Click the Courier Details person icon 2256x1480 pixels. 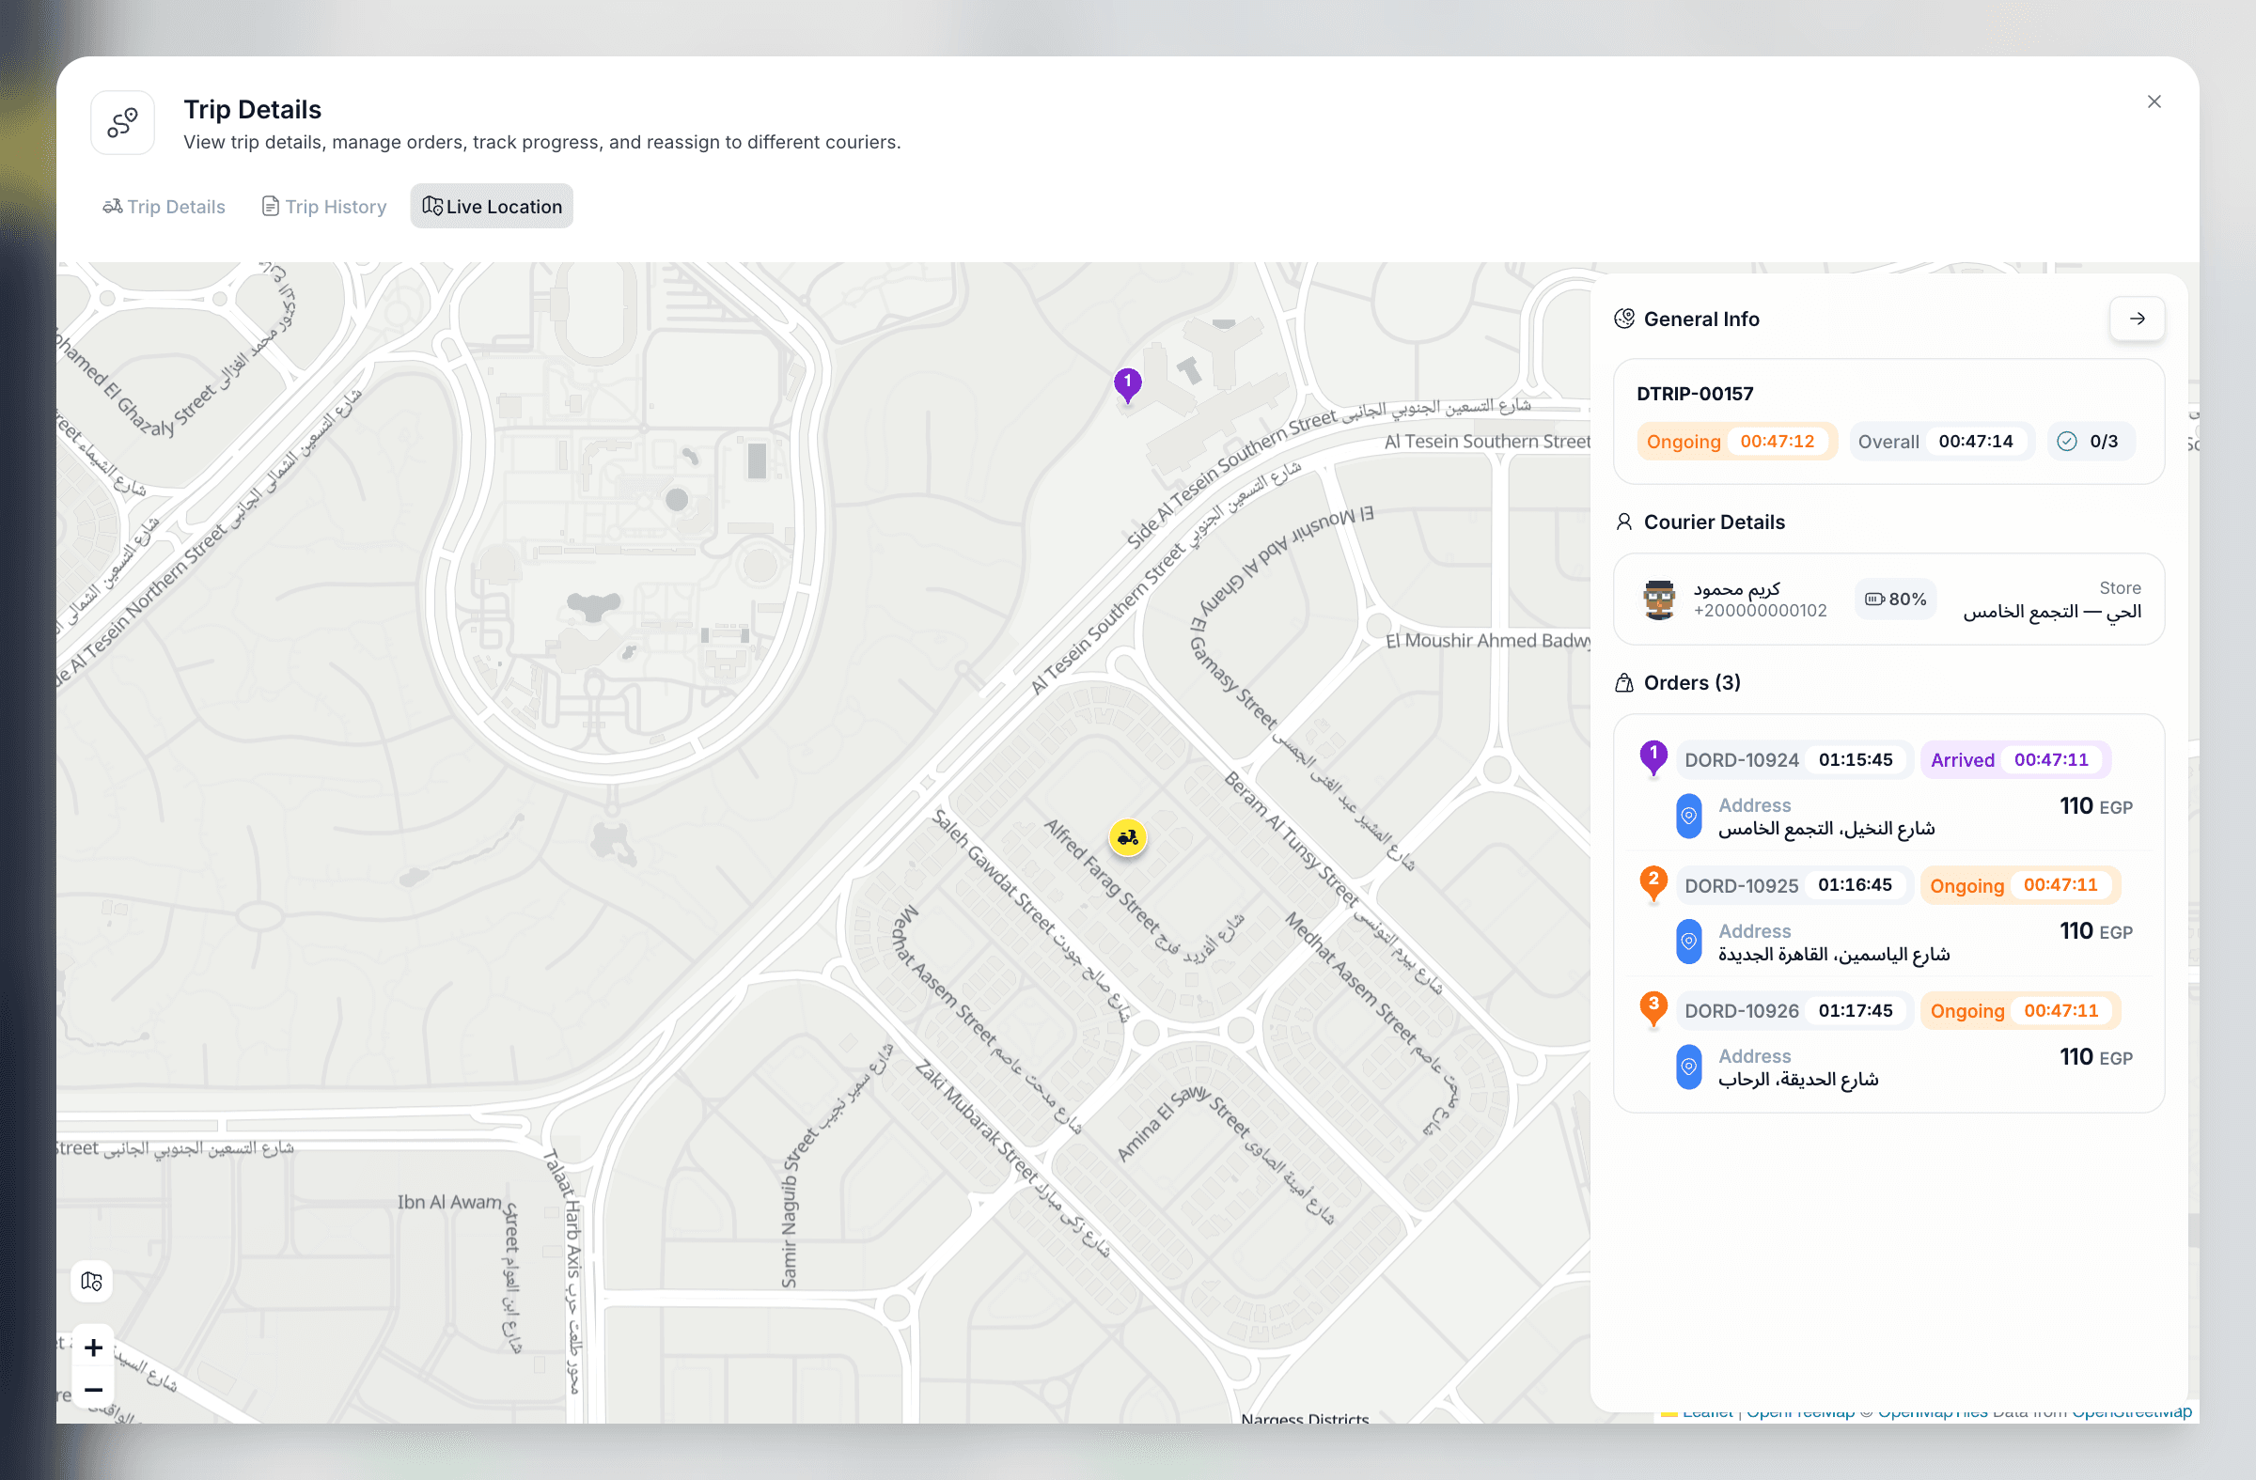(1623, 522)
